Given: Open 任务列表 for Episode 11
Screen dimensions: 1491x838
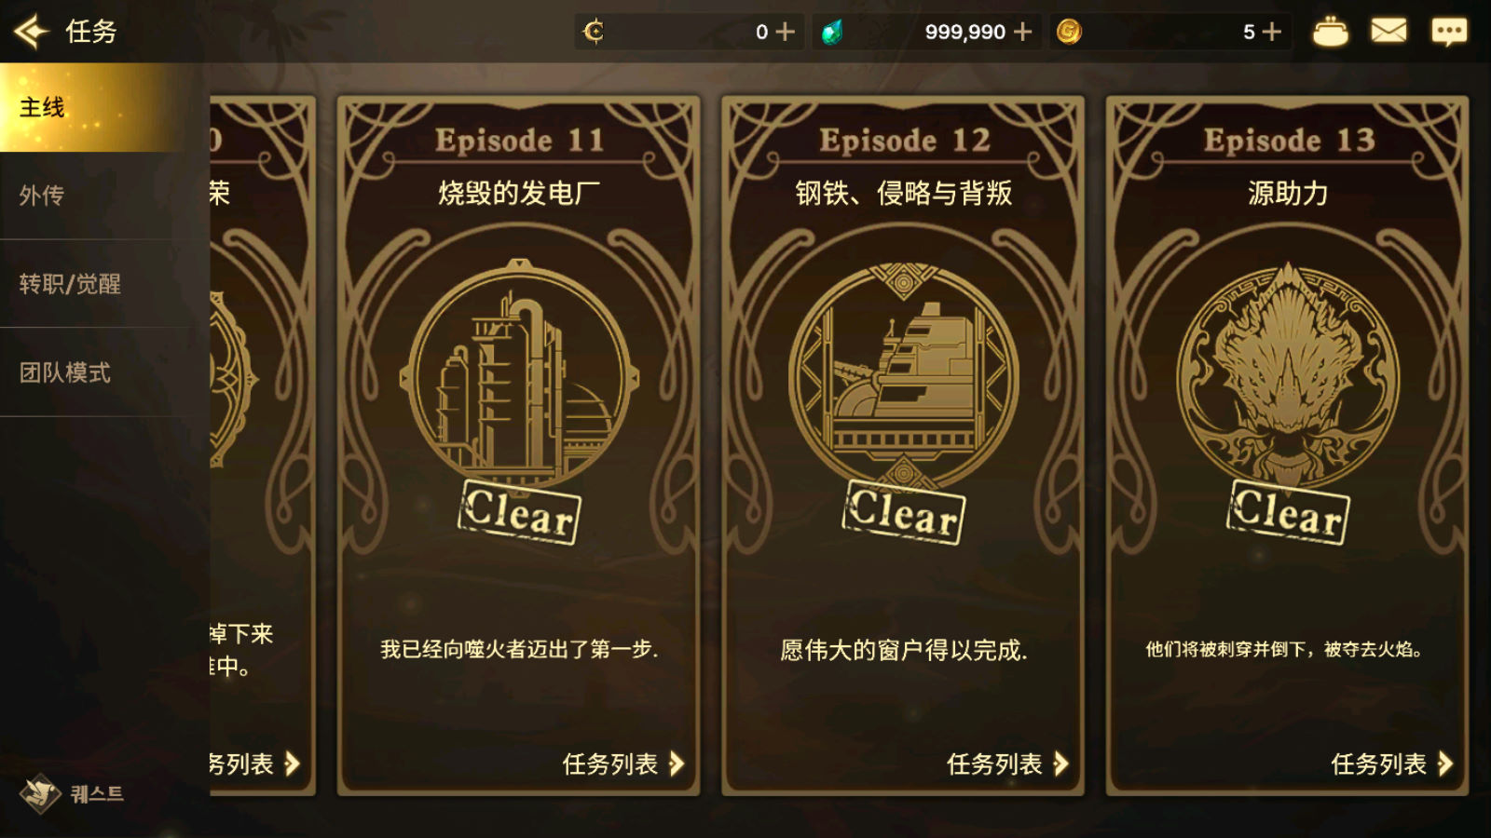Looking at the screenshot, I should (x=623, y=764).
